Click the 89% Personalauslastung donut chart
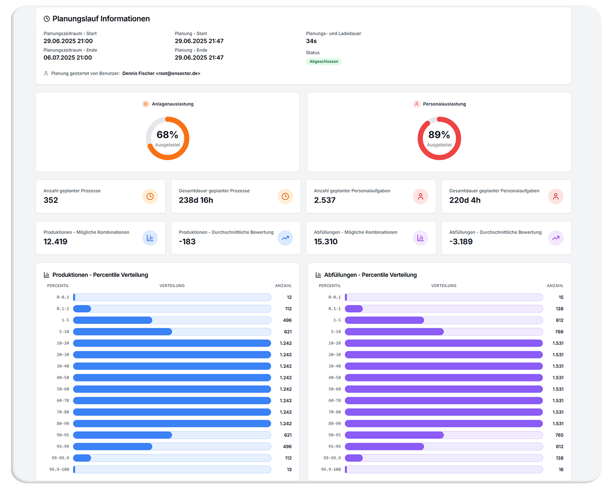Screen dimensions: 611x490 point(439,138)
